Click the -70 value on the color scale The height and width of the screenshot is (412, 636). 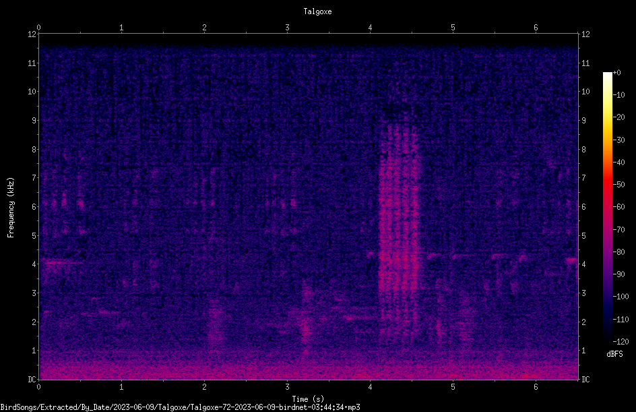[x=618, y=230]
